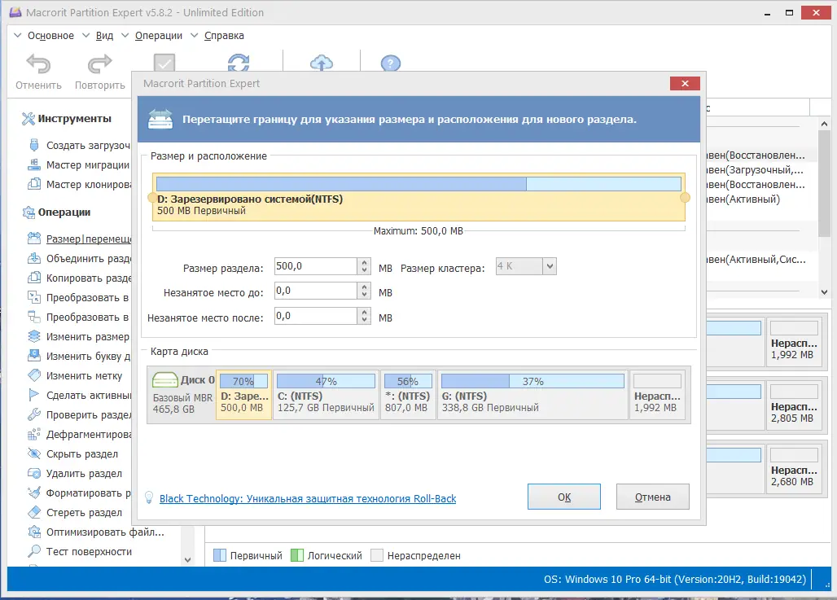The image size is (837, 600).
Task: Choose the Скрыть раздел sidebar icon
Action: click(34, 453)
